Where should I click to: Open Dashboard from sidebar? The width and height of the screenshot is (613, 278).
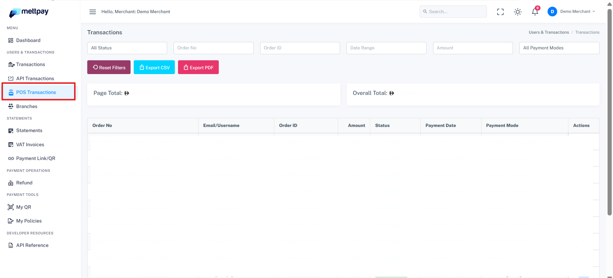(28, 40)
